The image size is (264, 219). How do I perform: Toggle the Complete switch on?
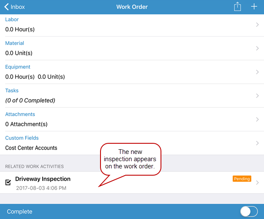[249, 211]
